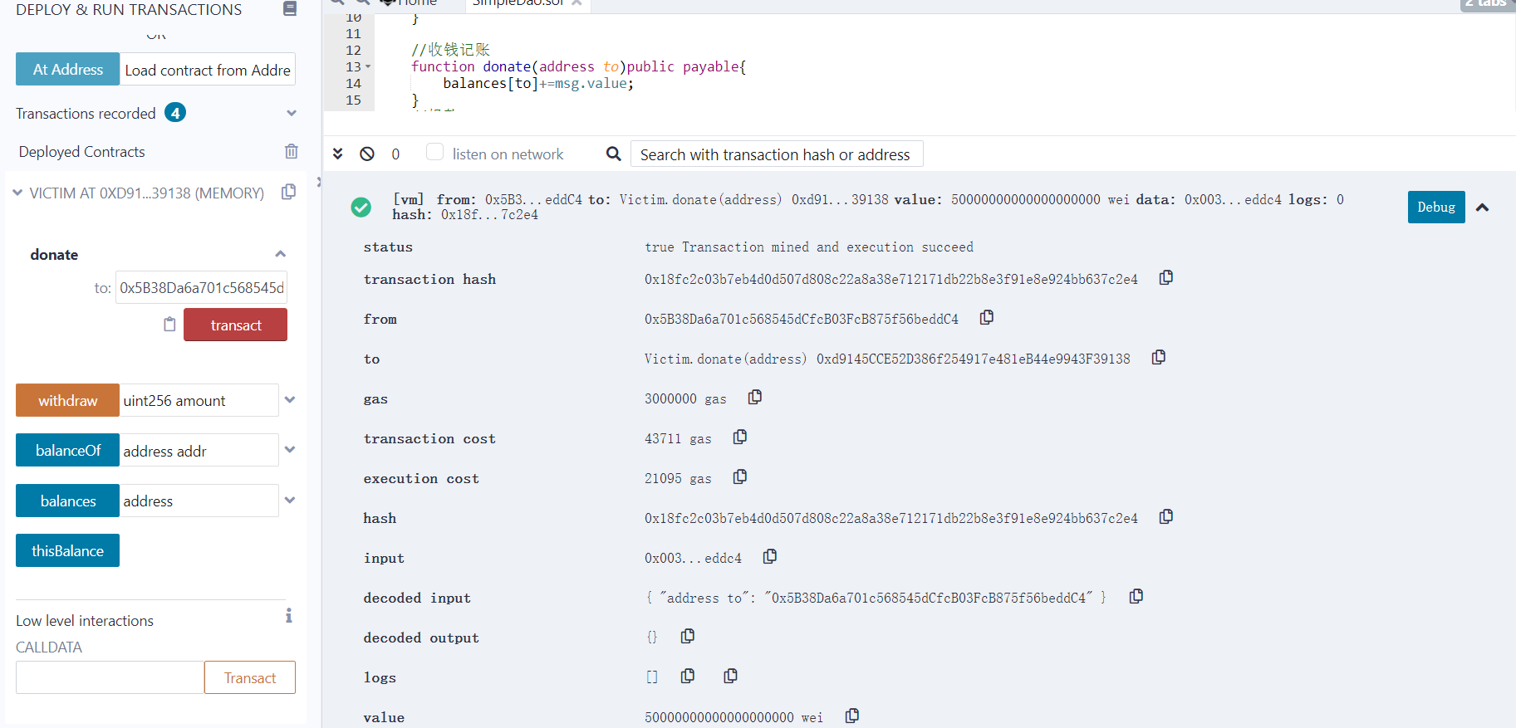Copy the from address value

coord(986,318)
